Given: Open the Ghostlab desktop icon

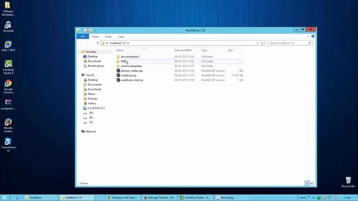Looking at the screenshot, I should (8, 26).
